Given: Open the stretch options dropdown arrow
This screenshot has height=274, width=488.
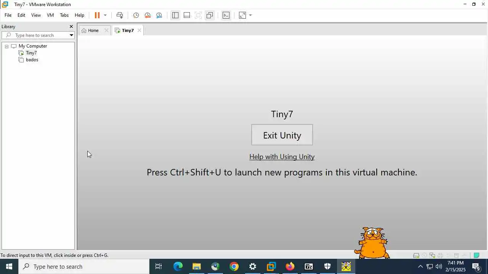Looking at the screenshot, I should tap(250, 15).
